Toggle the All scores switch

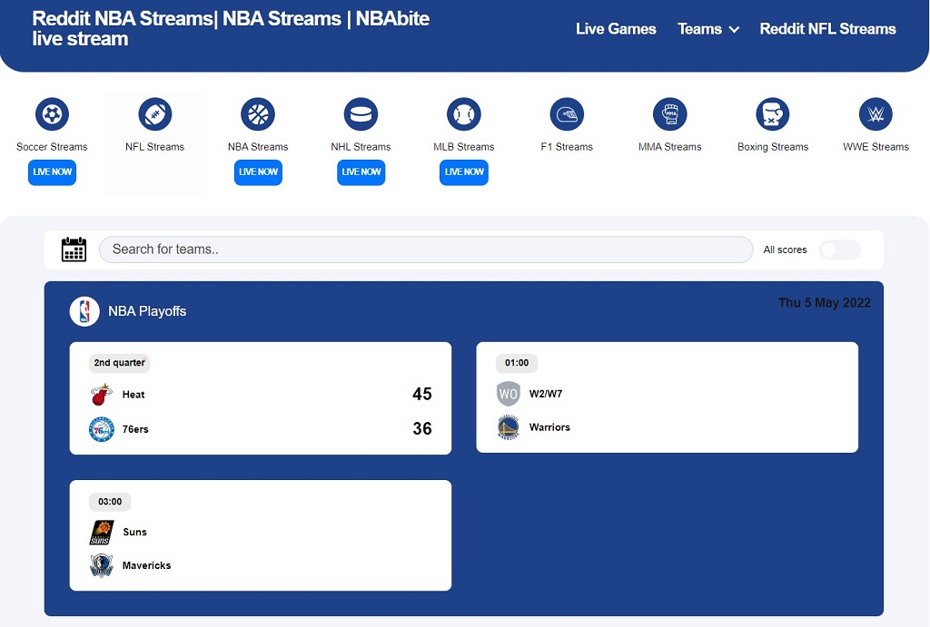(x=840, y=250)
